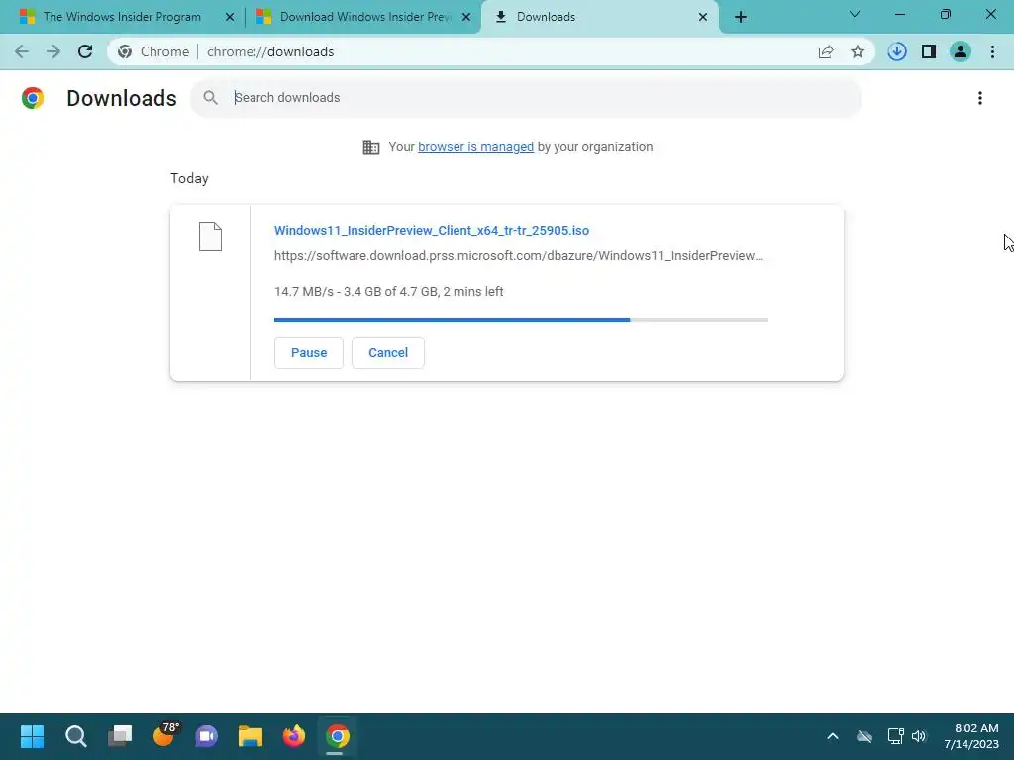
Task: Open the toolbar downloads bubble icon
Action: coord(897,51)
